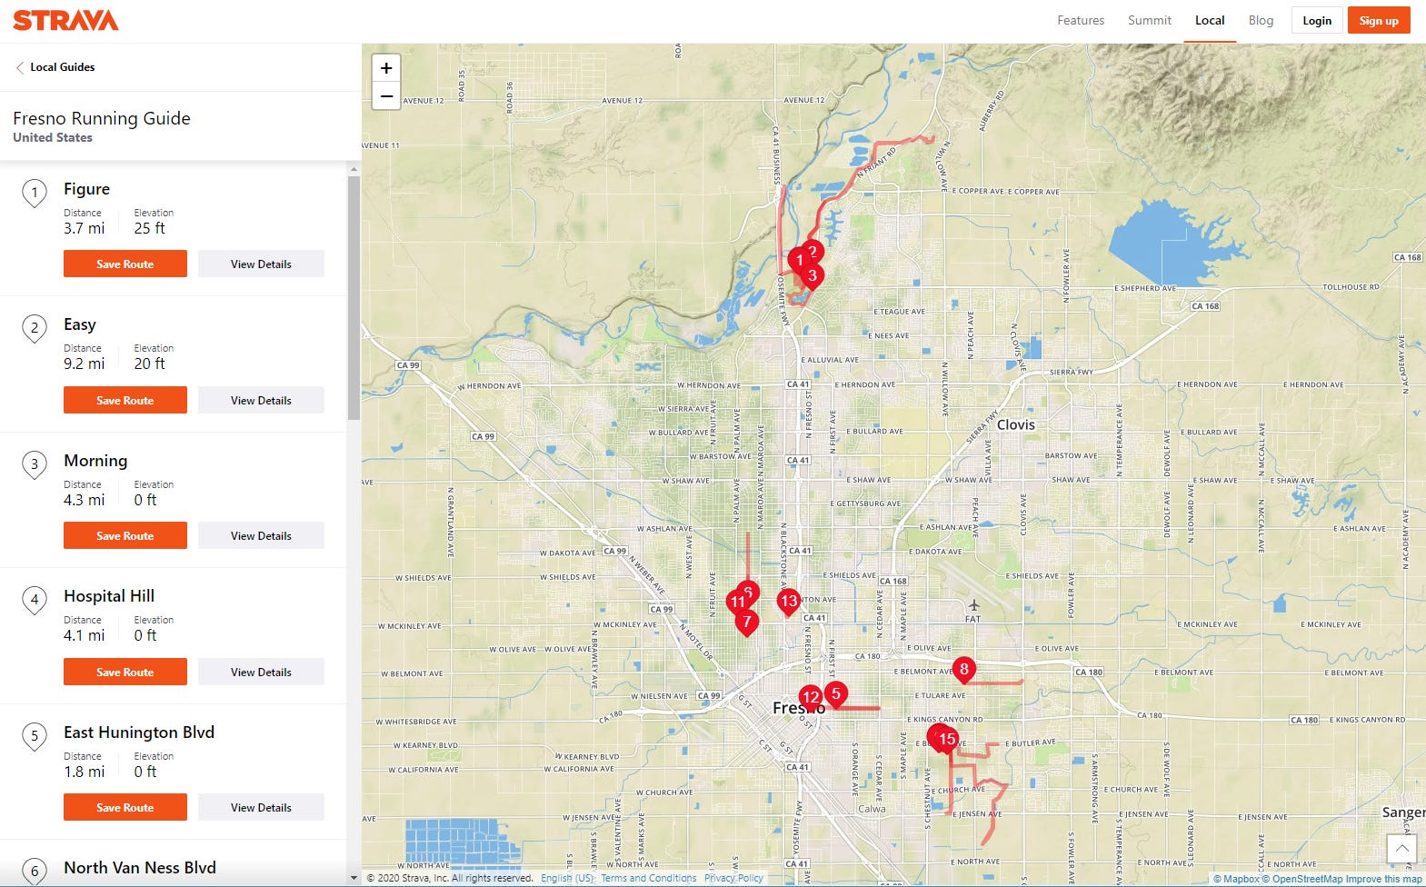Open the Hospital Hill route title

tap(109, 596)
